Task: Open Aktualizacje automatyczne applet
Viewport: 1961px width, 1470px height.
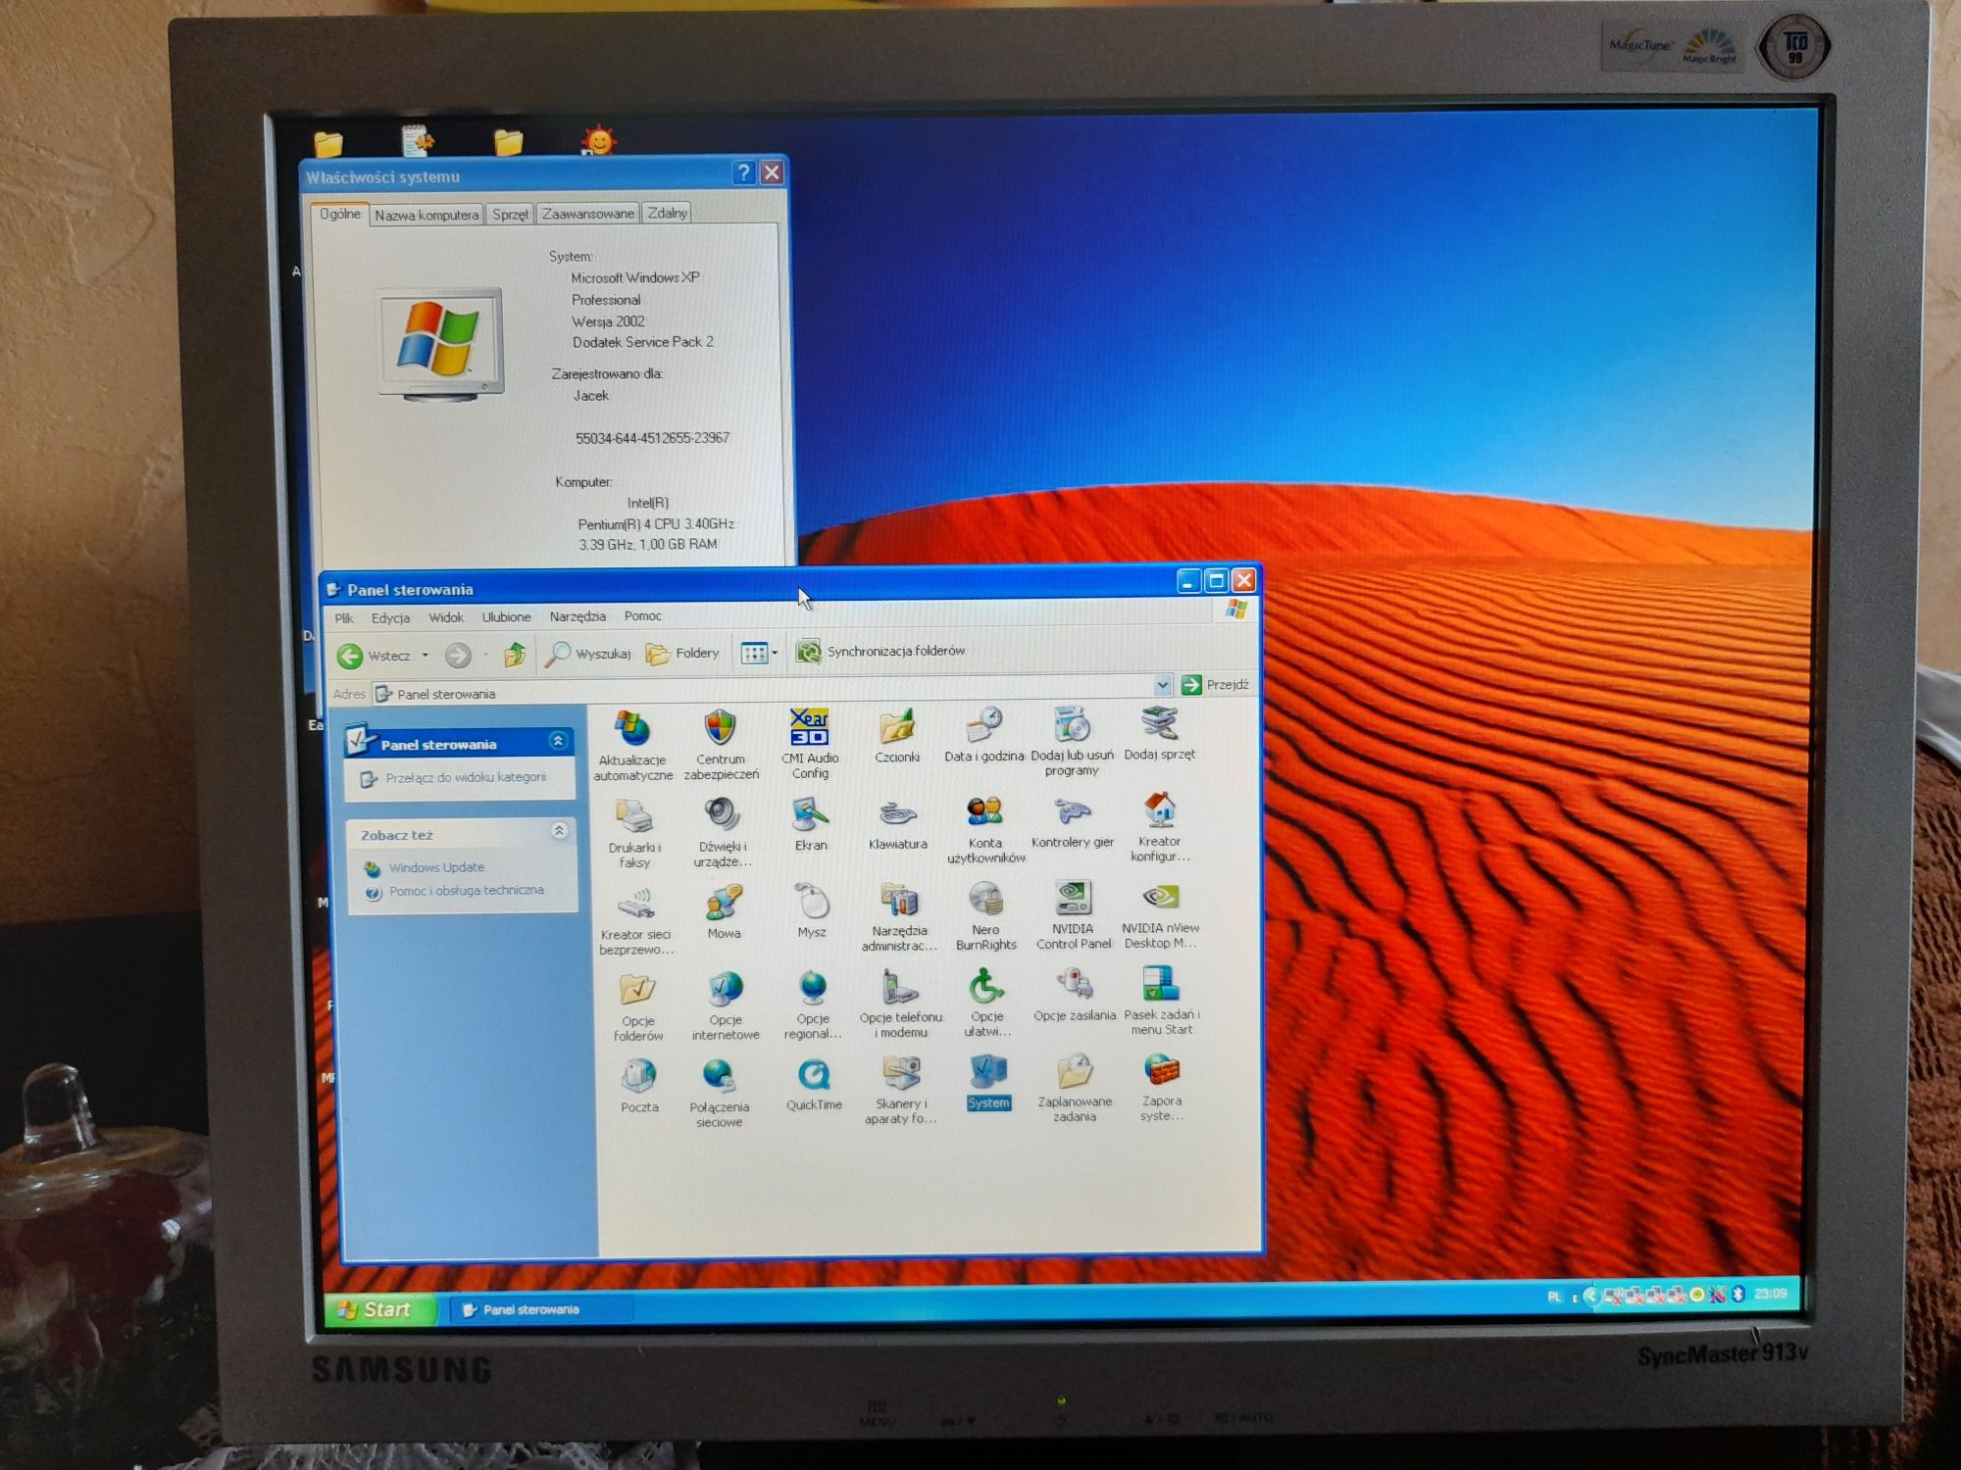Action: (x=632, y=746)
